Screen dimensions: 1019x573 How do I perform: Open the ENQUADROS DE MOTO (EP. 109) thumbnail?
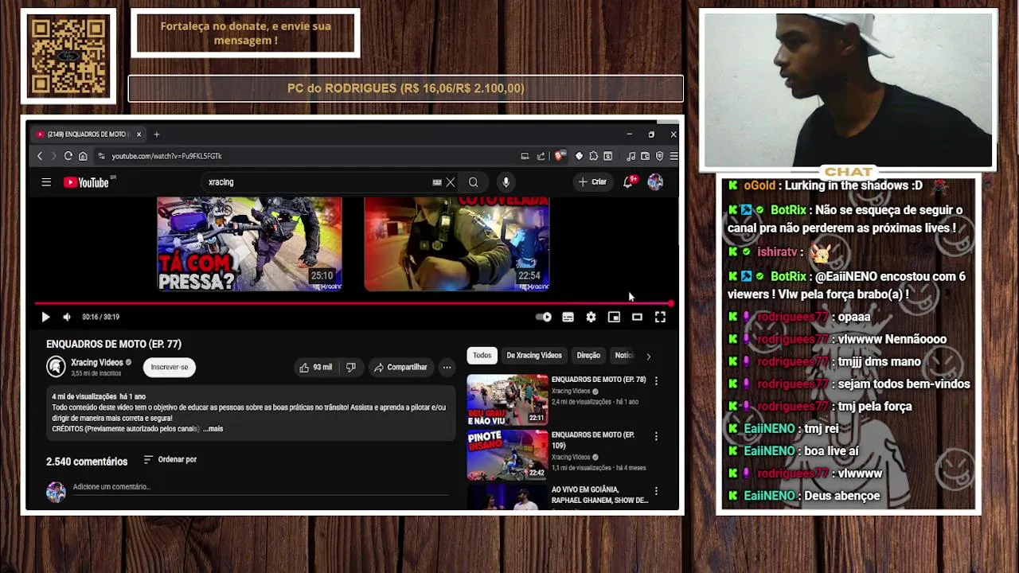pyautogui.click(x=507, y=454)
